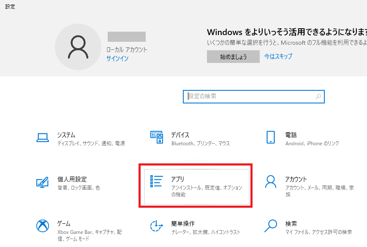The image size is (367, 247).
Task: Select the デバイス heading text
Action: coord(180,135)
